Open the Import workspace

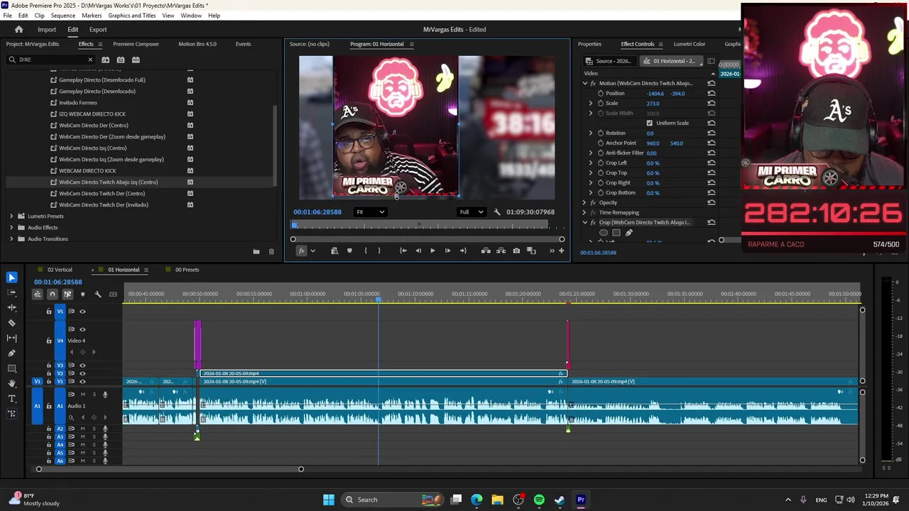pyautogui.click(x=47, y=30)
